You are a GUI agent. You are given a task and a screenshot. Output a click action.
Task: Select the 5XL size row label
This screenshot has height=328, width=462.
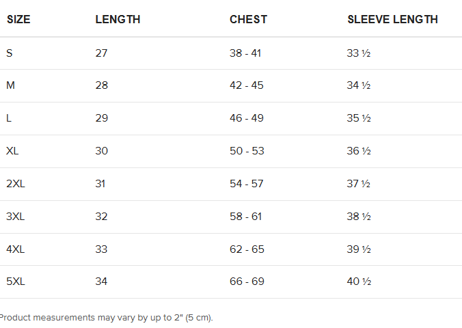[16, 282]
